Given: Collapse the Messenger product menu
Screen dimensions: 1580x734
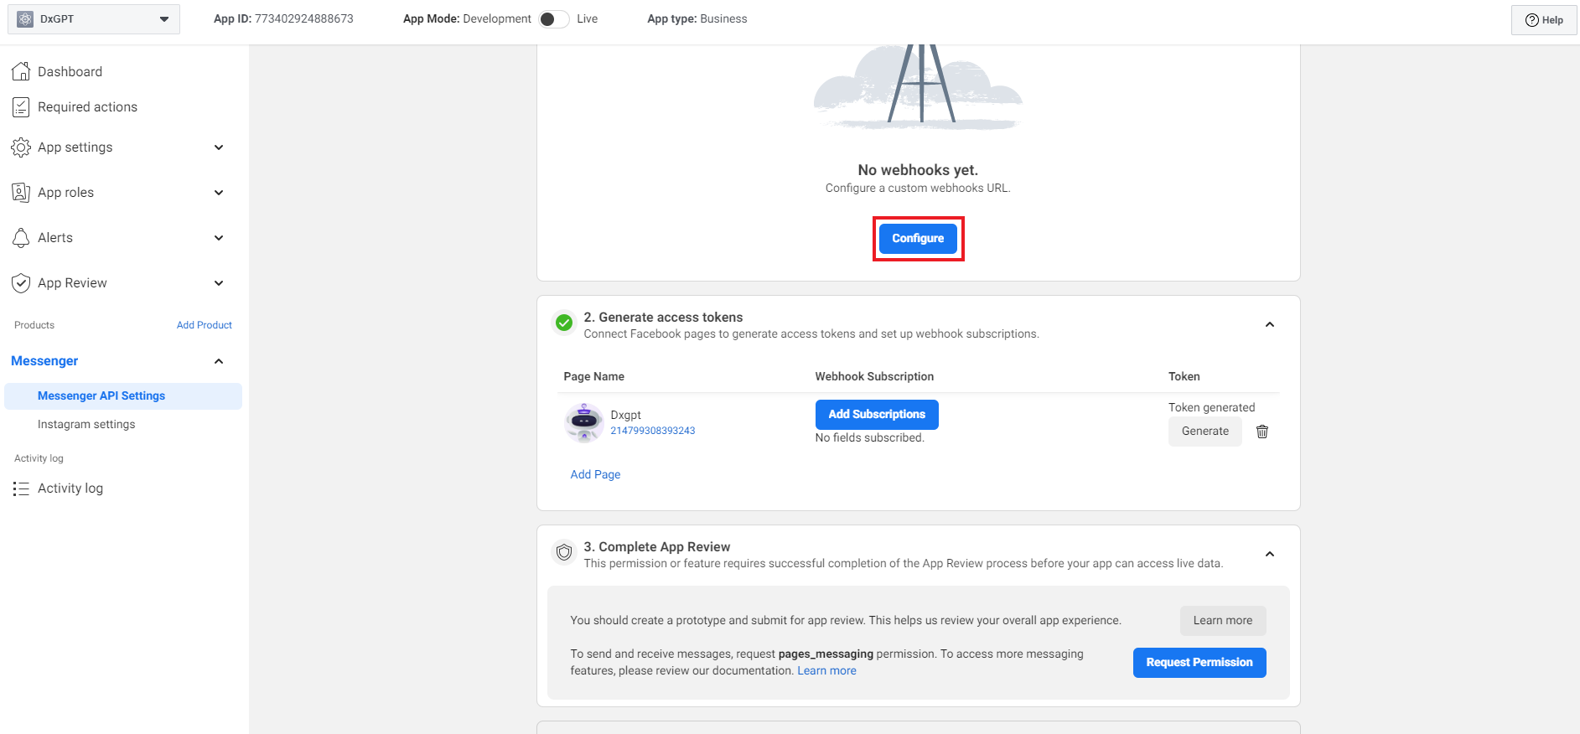Looking at the screenshot, I should [x=219, y=361].
